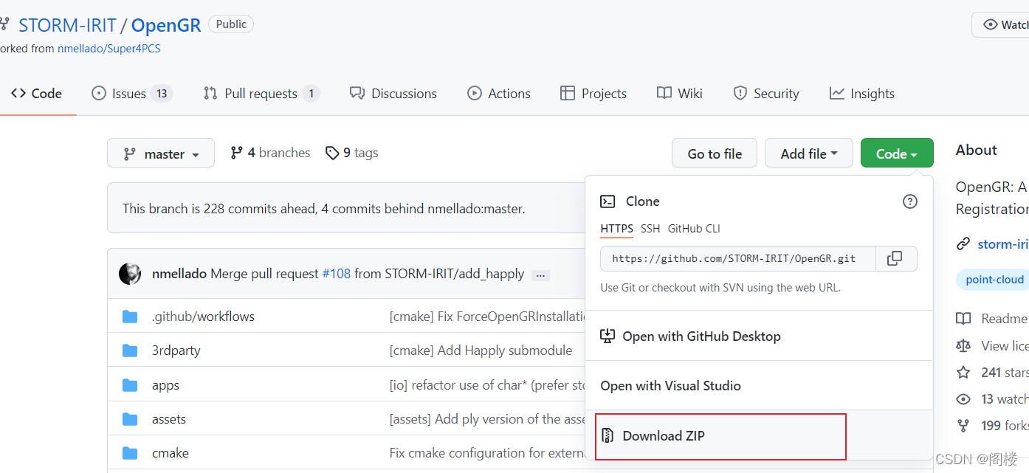
Task: Open the Code tab
Action: coord(36,94)
